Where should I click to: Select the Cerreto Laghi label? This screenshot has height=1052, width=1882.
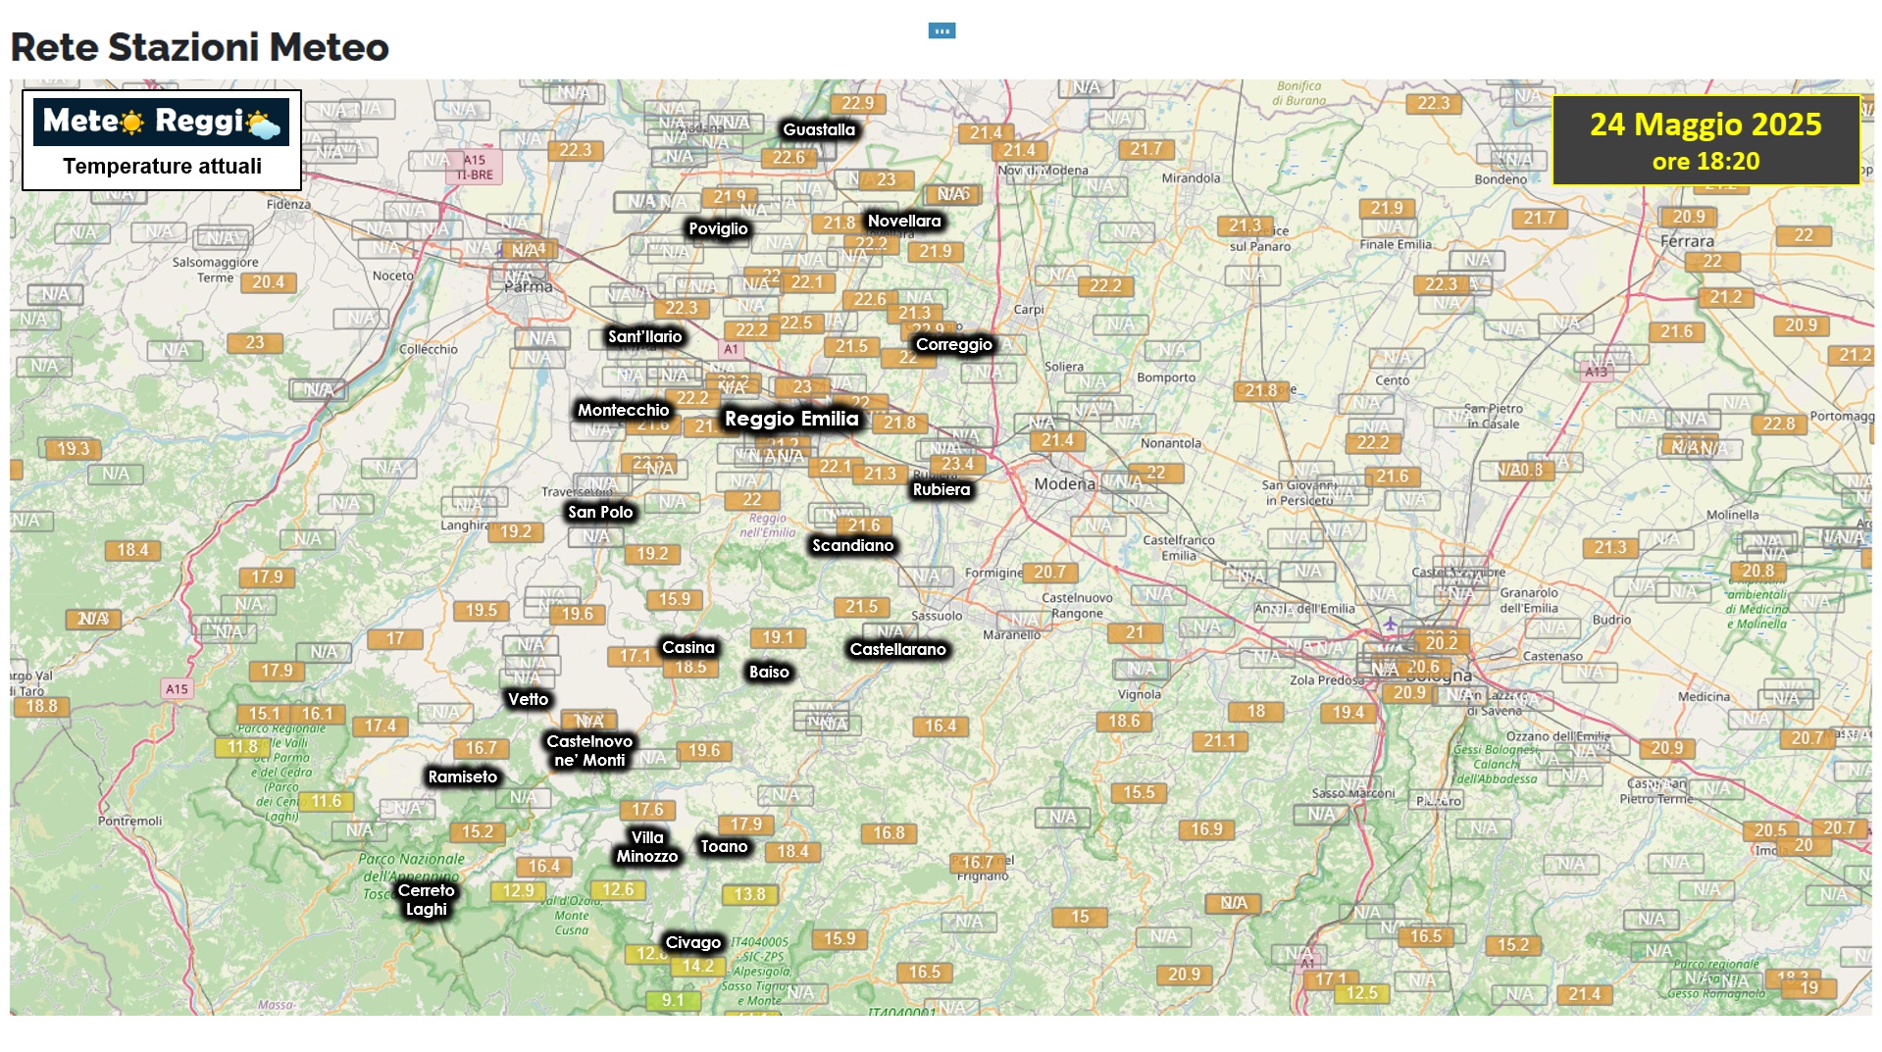pyautogui.click(x=426, y=899)
